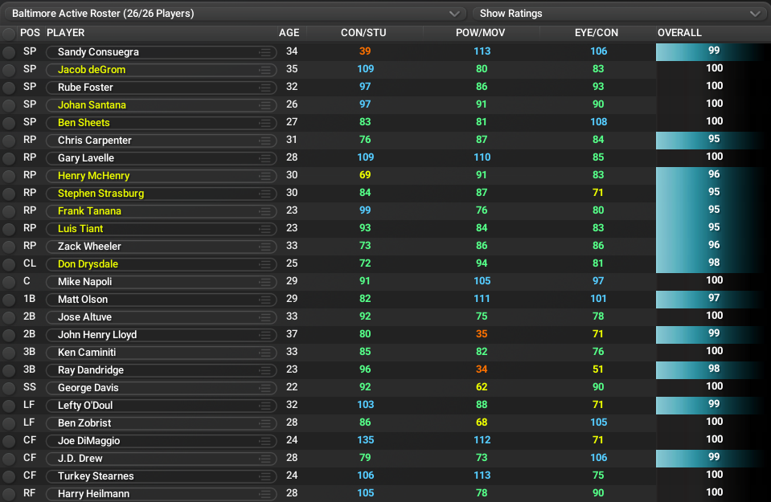Toggle the select-all circle in the header row
Viewport: 771px width, 502px height.
[9, 34]
